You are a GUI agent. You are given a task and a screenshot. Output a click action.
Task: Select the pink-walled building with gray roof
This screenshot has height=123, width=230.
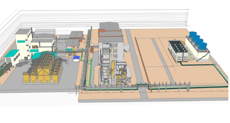73,45
